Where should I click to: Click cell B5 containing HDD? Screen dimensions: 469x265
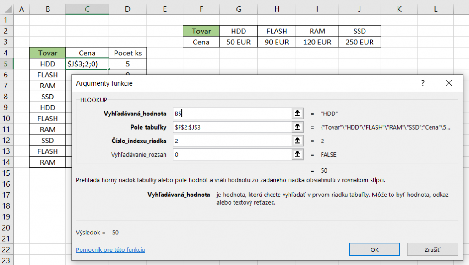pos(48,64)
